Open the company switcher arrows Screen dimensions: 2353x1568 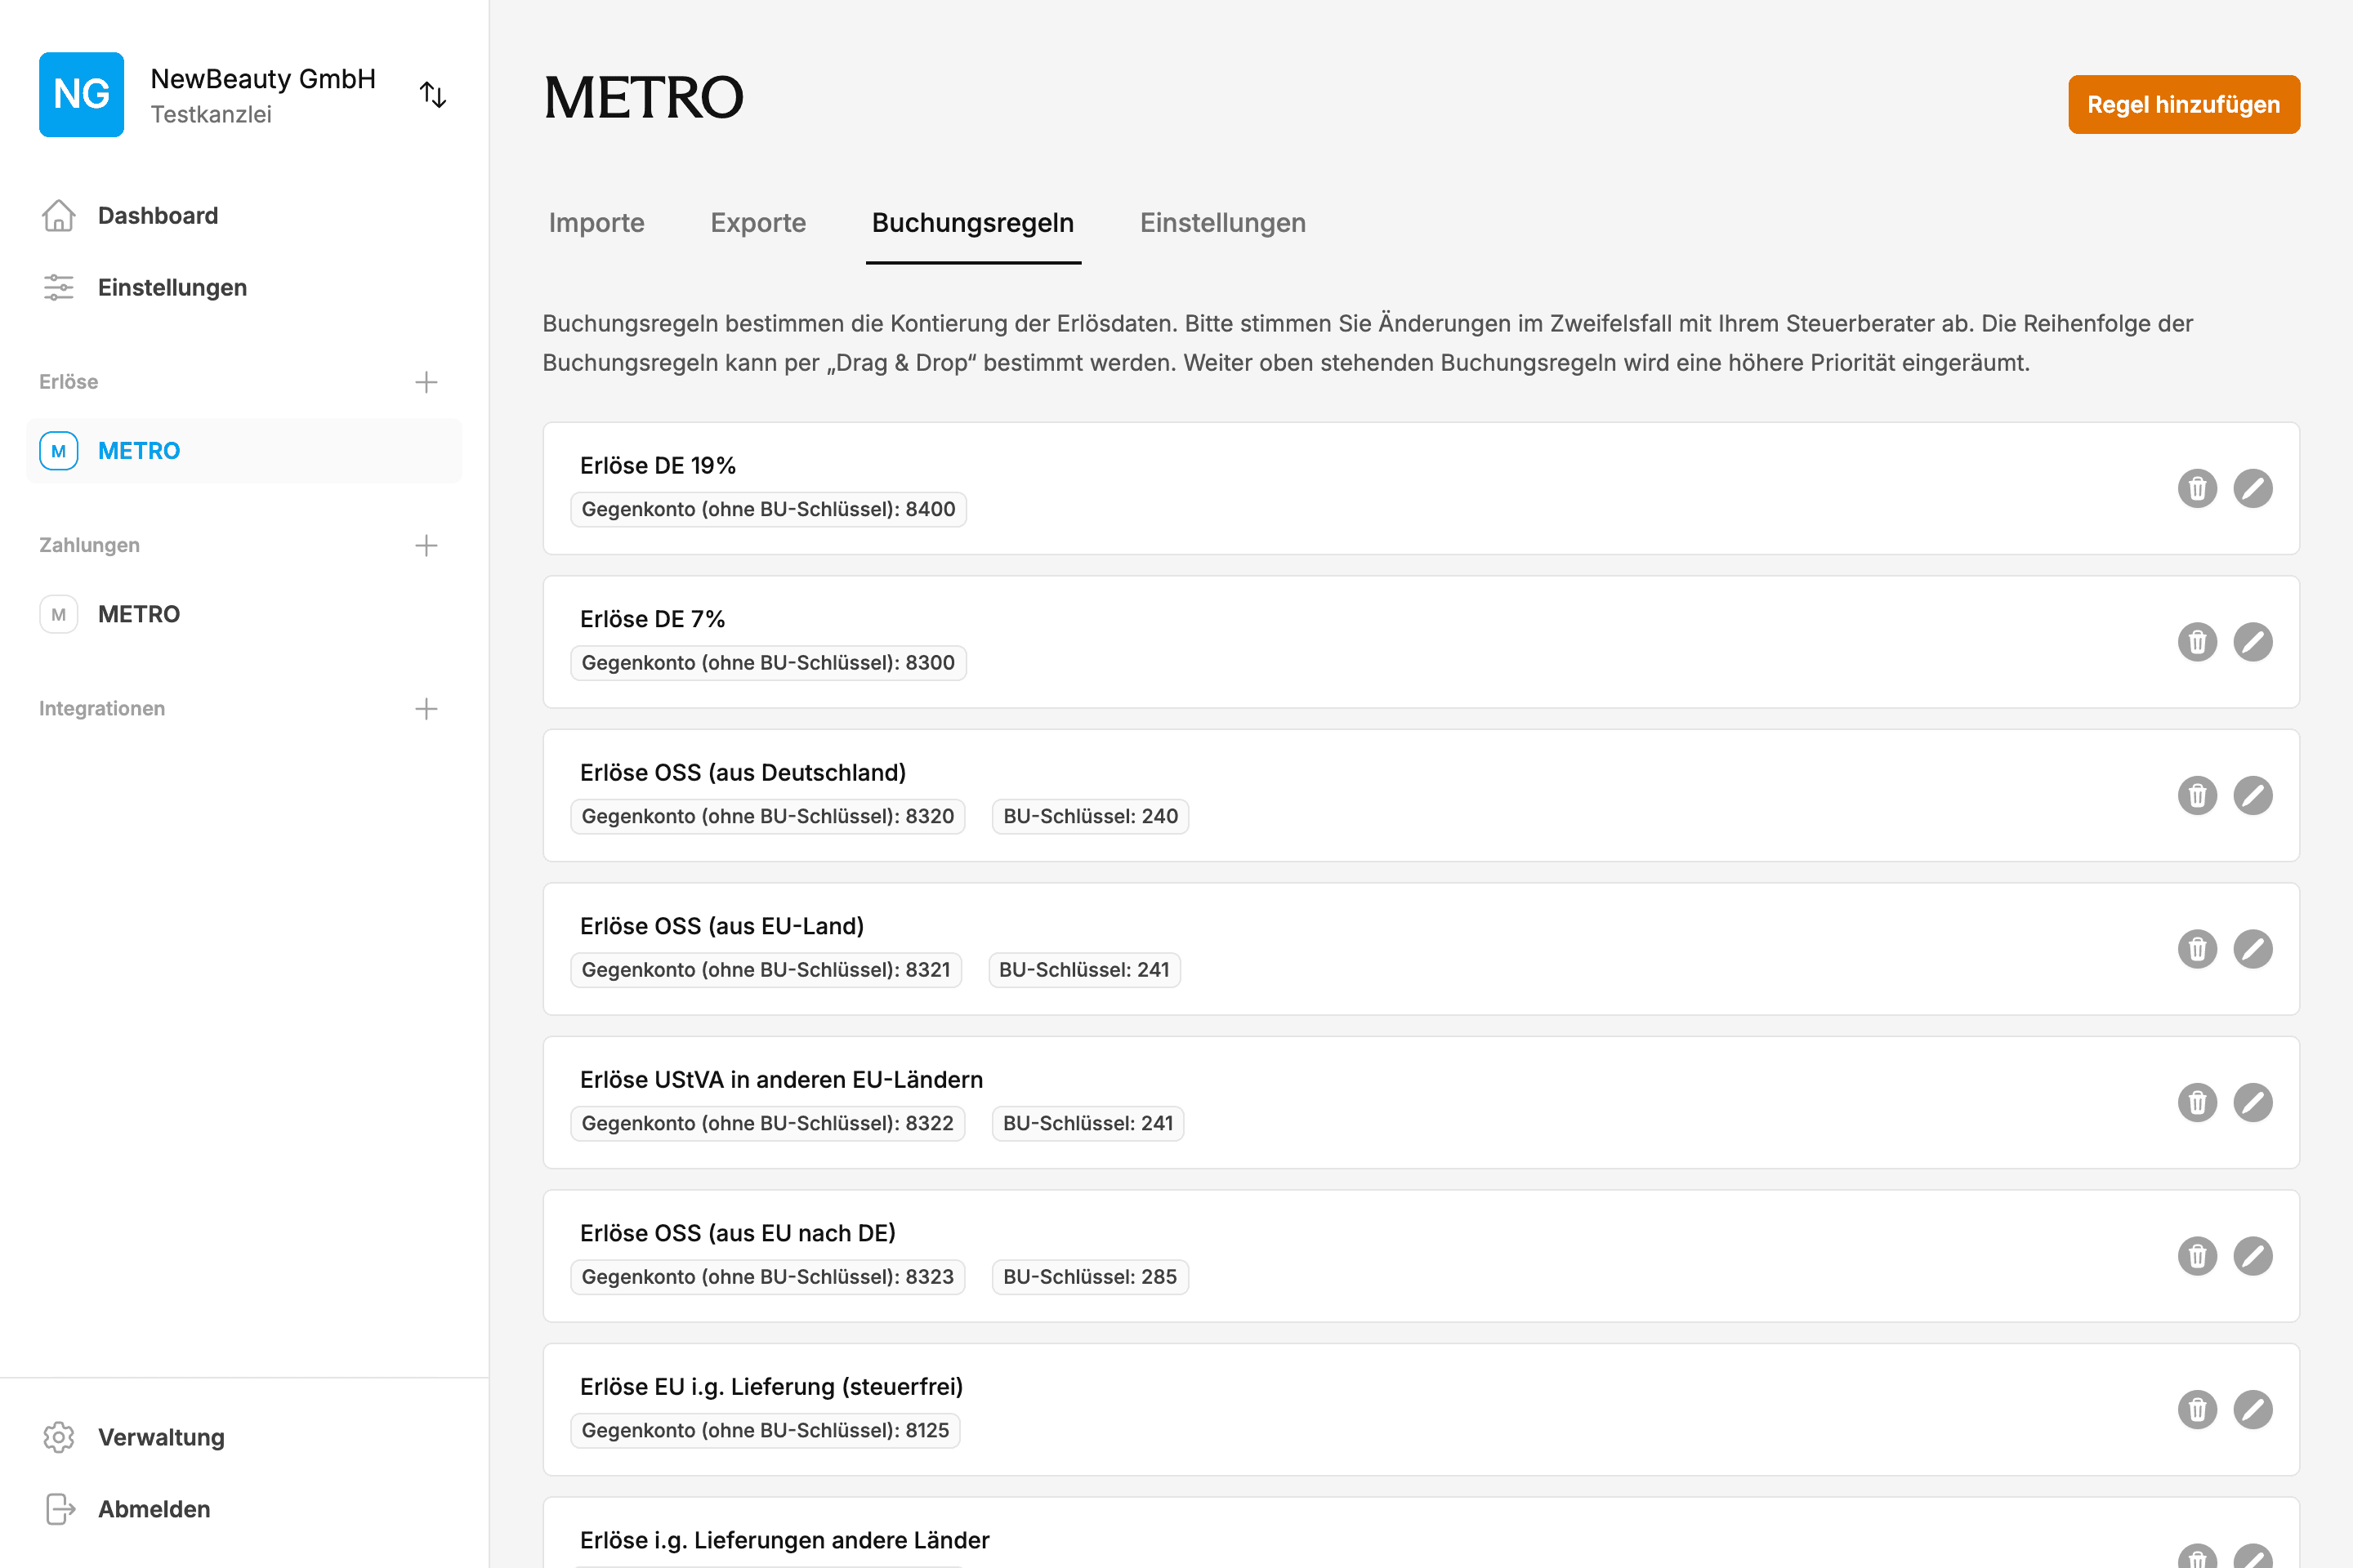pyautogui.click(x=433, y=94)
